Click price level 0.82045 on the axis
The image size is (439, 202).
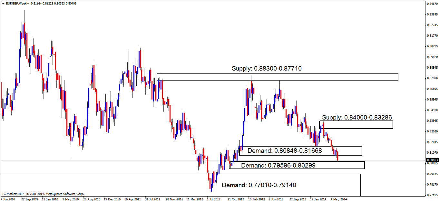coord(432,142)
